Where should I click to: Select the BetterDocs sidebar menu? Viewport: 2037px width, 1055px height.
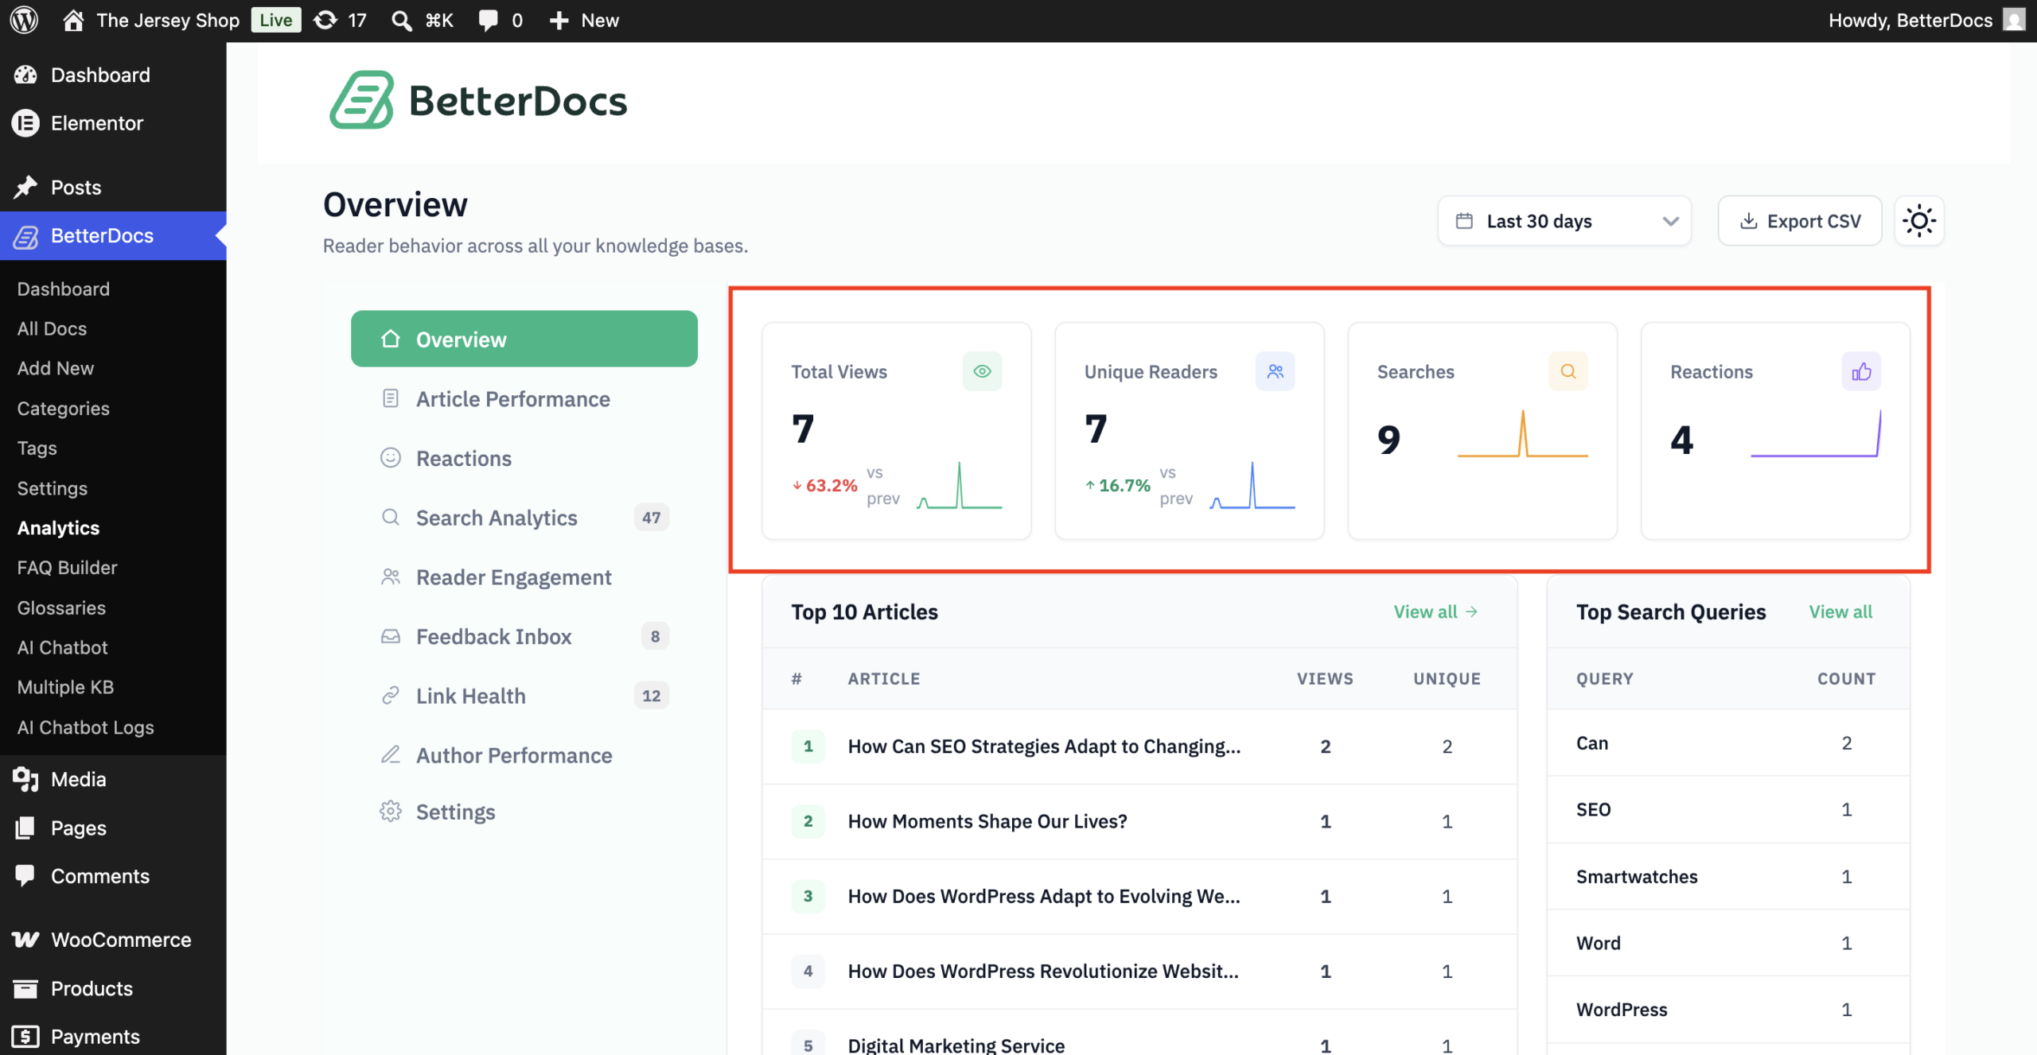click(113, 235)
